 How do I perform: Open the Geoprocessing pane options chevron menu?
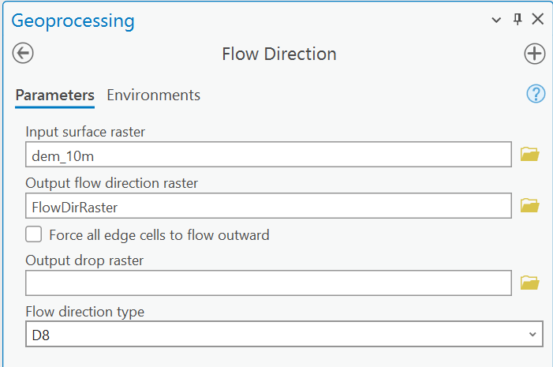pyautogui.click(x=496, y=20)
